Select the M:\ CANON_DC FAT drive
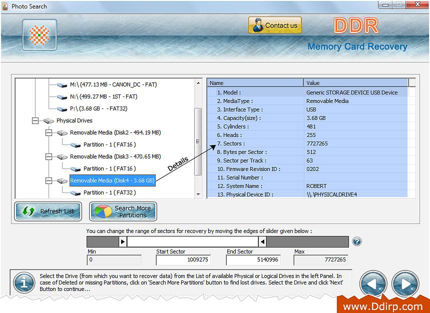This screenshot has width=430, height=313. [x=113, y=84]
